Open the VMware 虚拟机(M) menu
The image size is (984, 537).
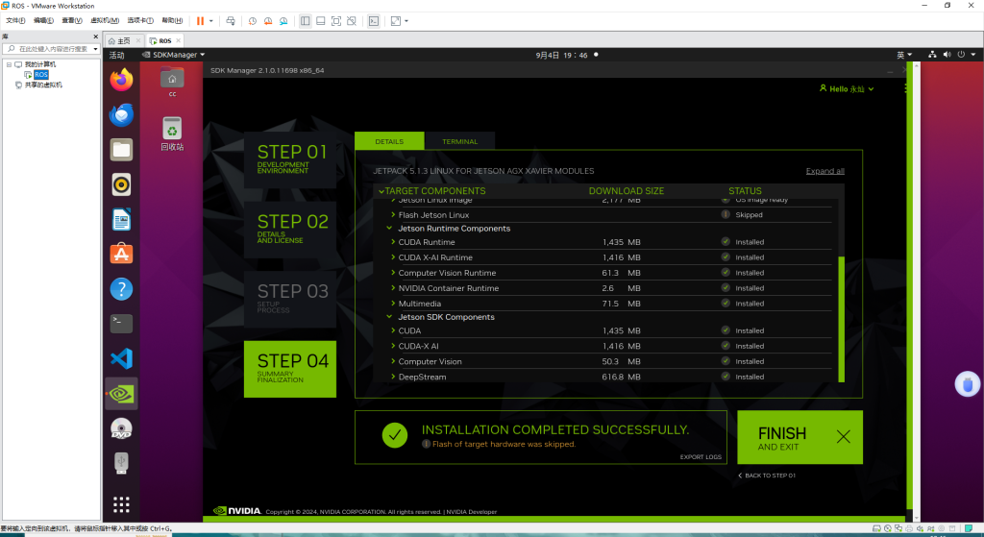(105, 20)
